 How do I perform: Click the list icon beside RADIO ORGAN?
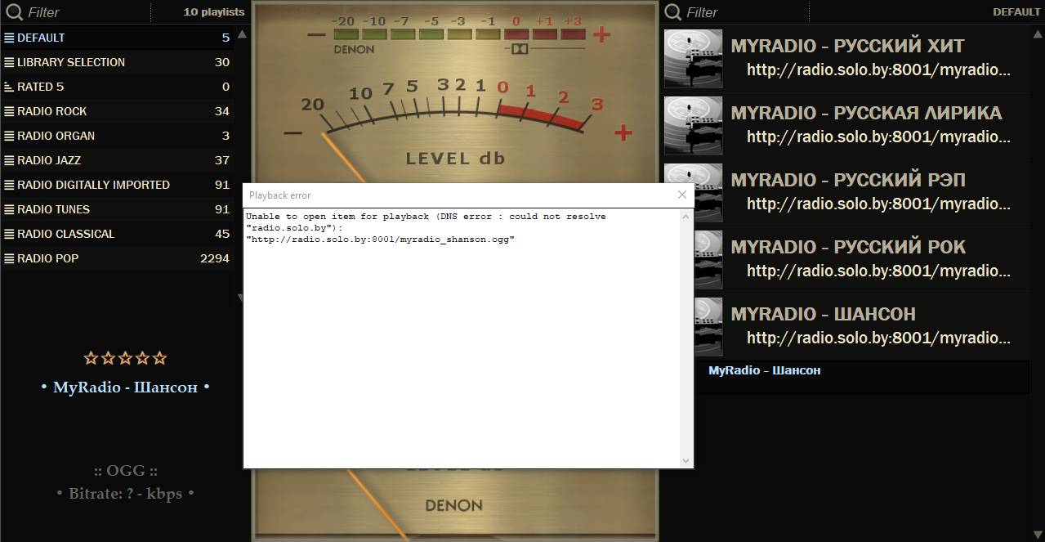pyautogui.click(x=9, y=136)
